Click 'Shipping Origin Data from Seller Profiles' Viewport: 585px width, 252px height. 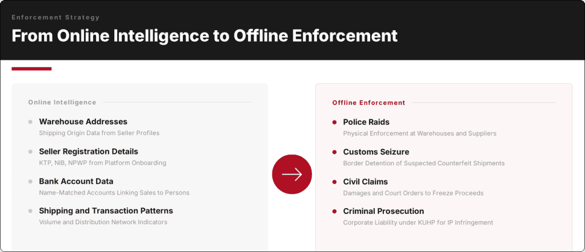[99, 133]
